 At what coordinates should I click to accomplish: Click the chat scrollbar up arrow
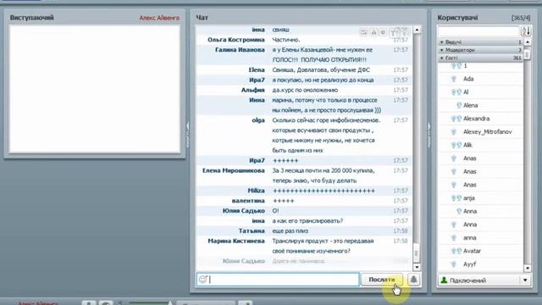[x=417, y=30]
